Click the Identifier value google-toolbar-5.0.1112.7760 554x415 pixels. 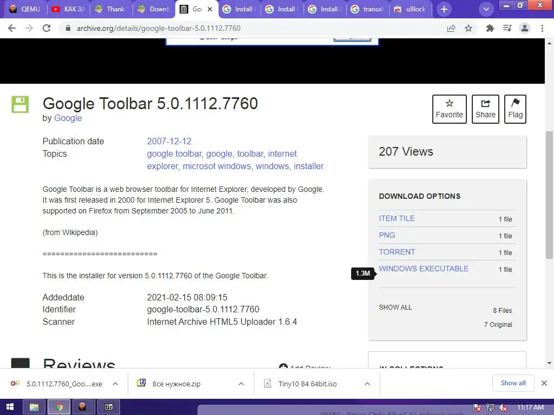tap(203, 310)
